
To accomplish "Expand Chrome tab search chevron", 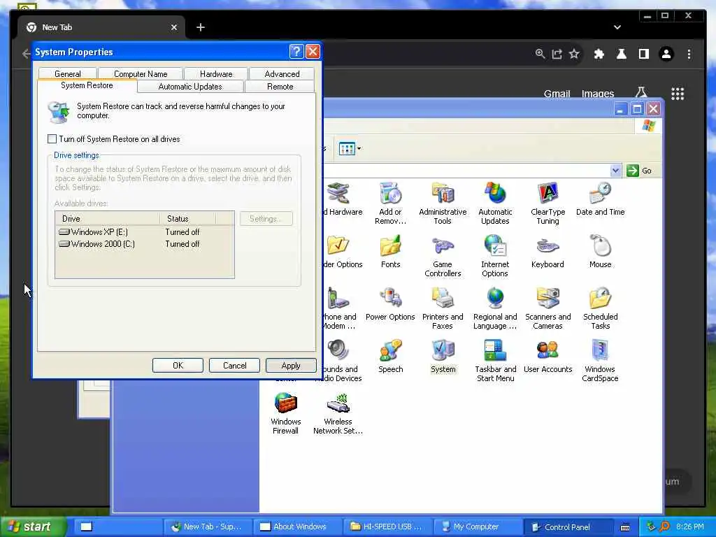I will (x=617, y=27).
